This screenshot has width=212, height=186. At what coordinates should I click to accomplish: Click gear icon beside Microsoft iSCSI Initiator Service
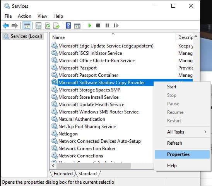pos(54,53)
